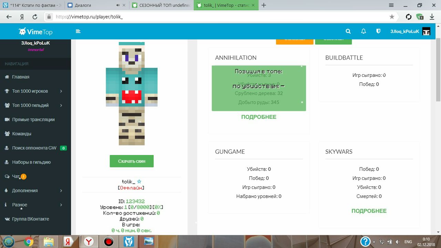Viewport: 441px width, 248px height.
Task: Click ПОДРОБНЕЕ under SkyWars stats
Action: (369, 211)
